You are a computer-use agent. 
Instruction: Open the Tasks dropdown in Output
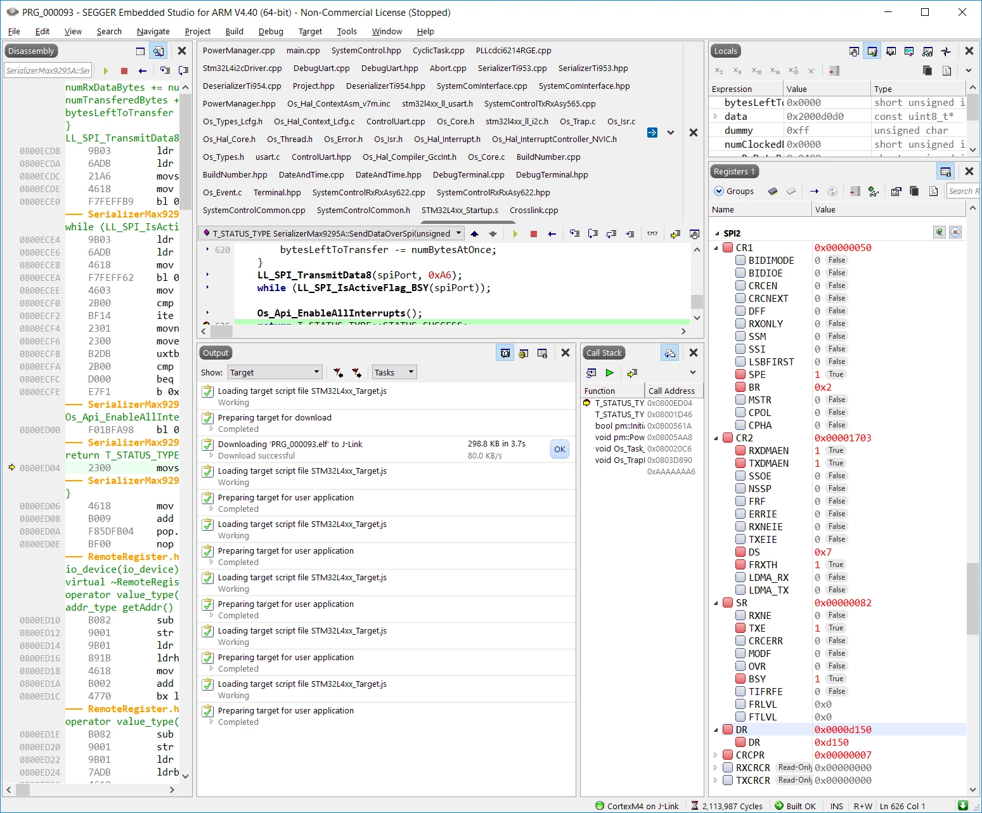click(x=394, y=372)
